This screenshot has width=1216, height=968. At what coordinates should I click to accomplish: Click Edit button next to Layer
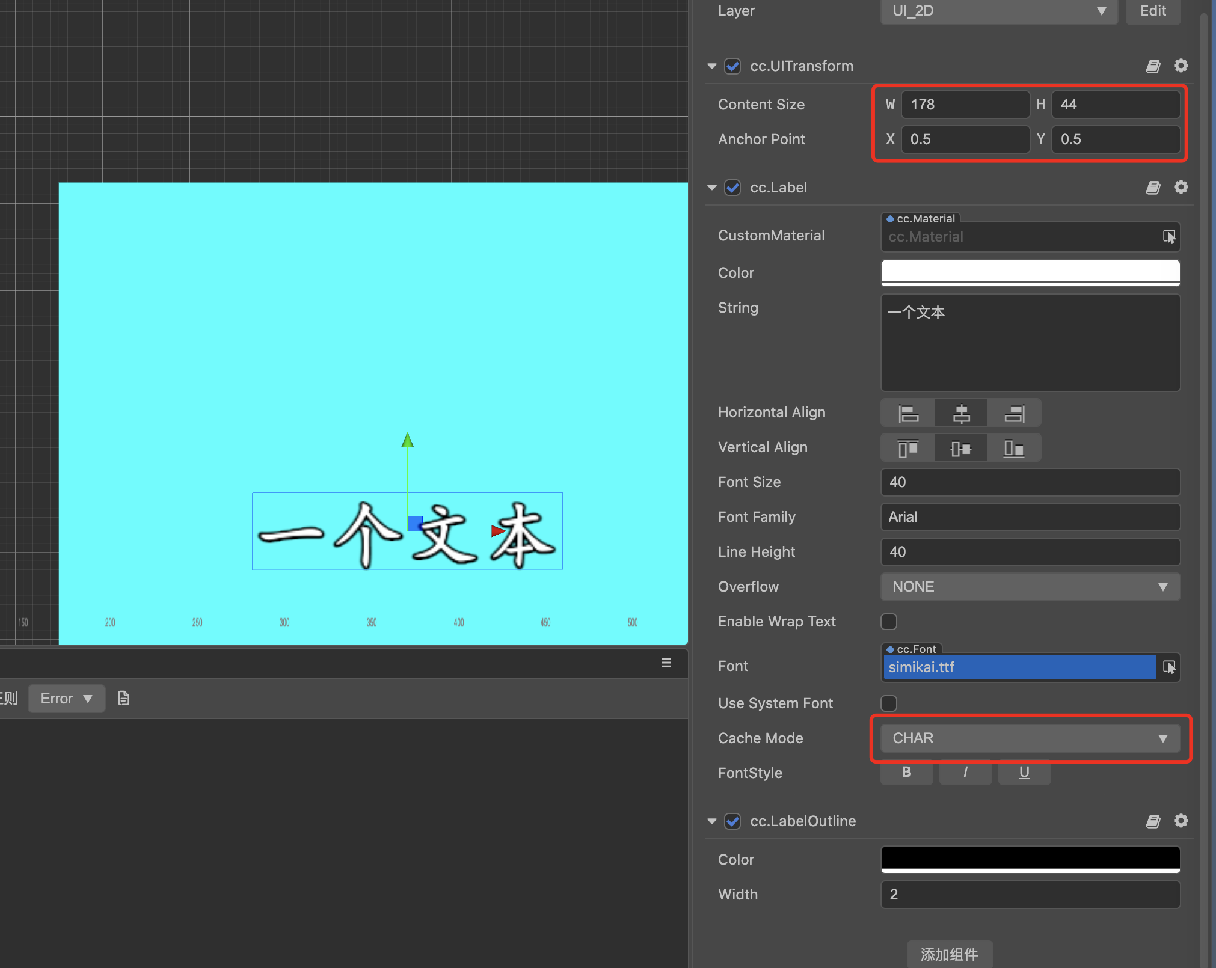click(1152, 11)
